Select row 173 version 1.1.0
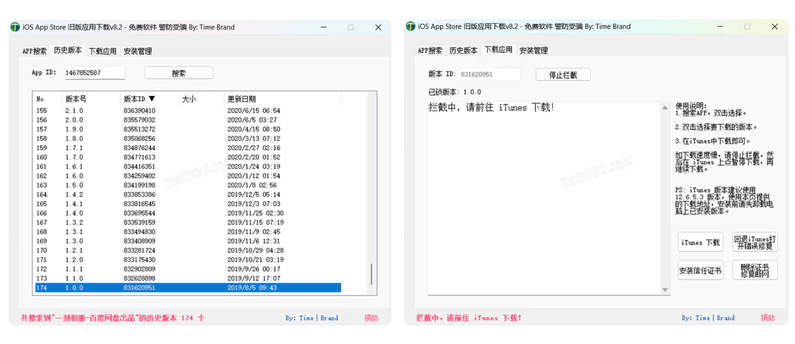 coord(188,279)
